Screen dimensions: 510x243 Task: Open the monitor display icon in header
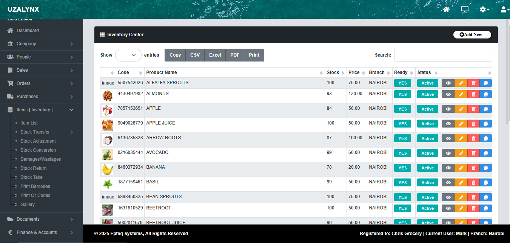click(465, 9)
